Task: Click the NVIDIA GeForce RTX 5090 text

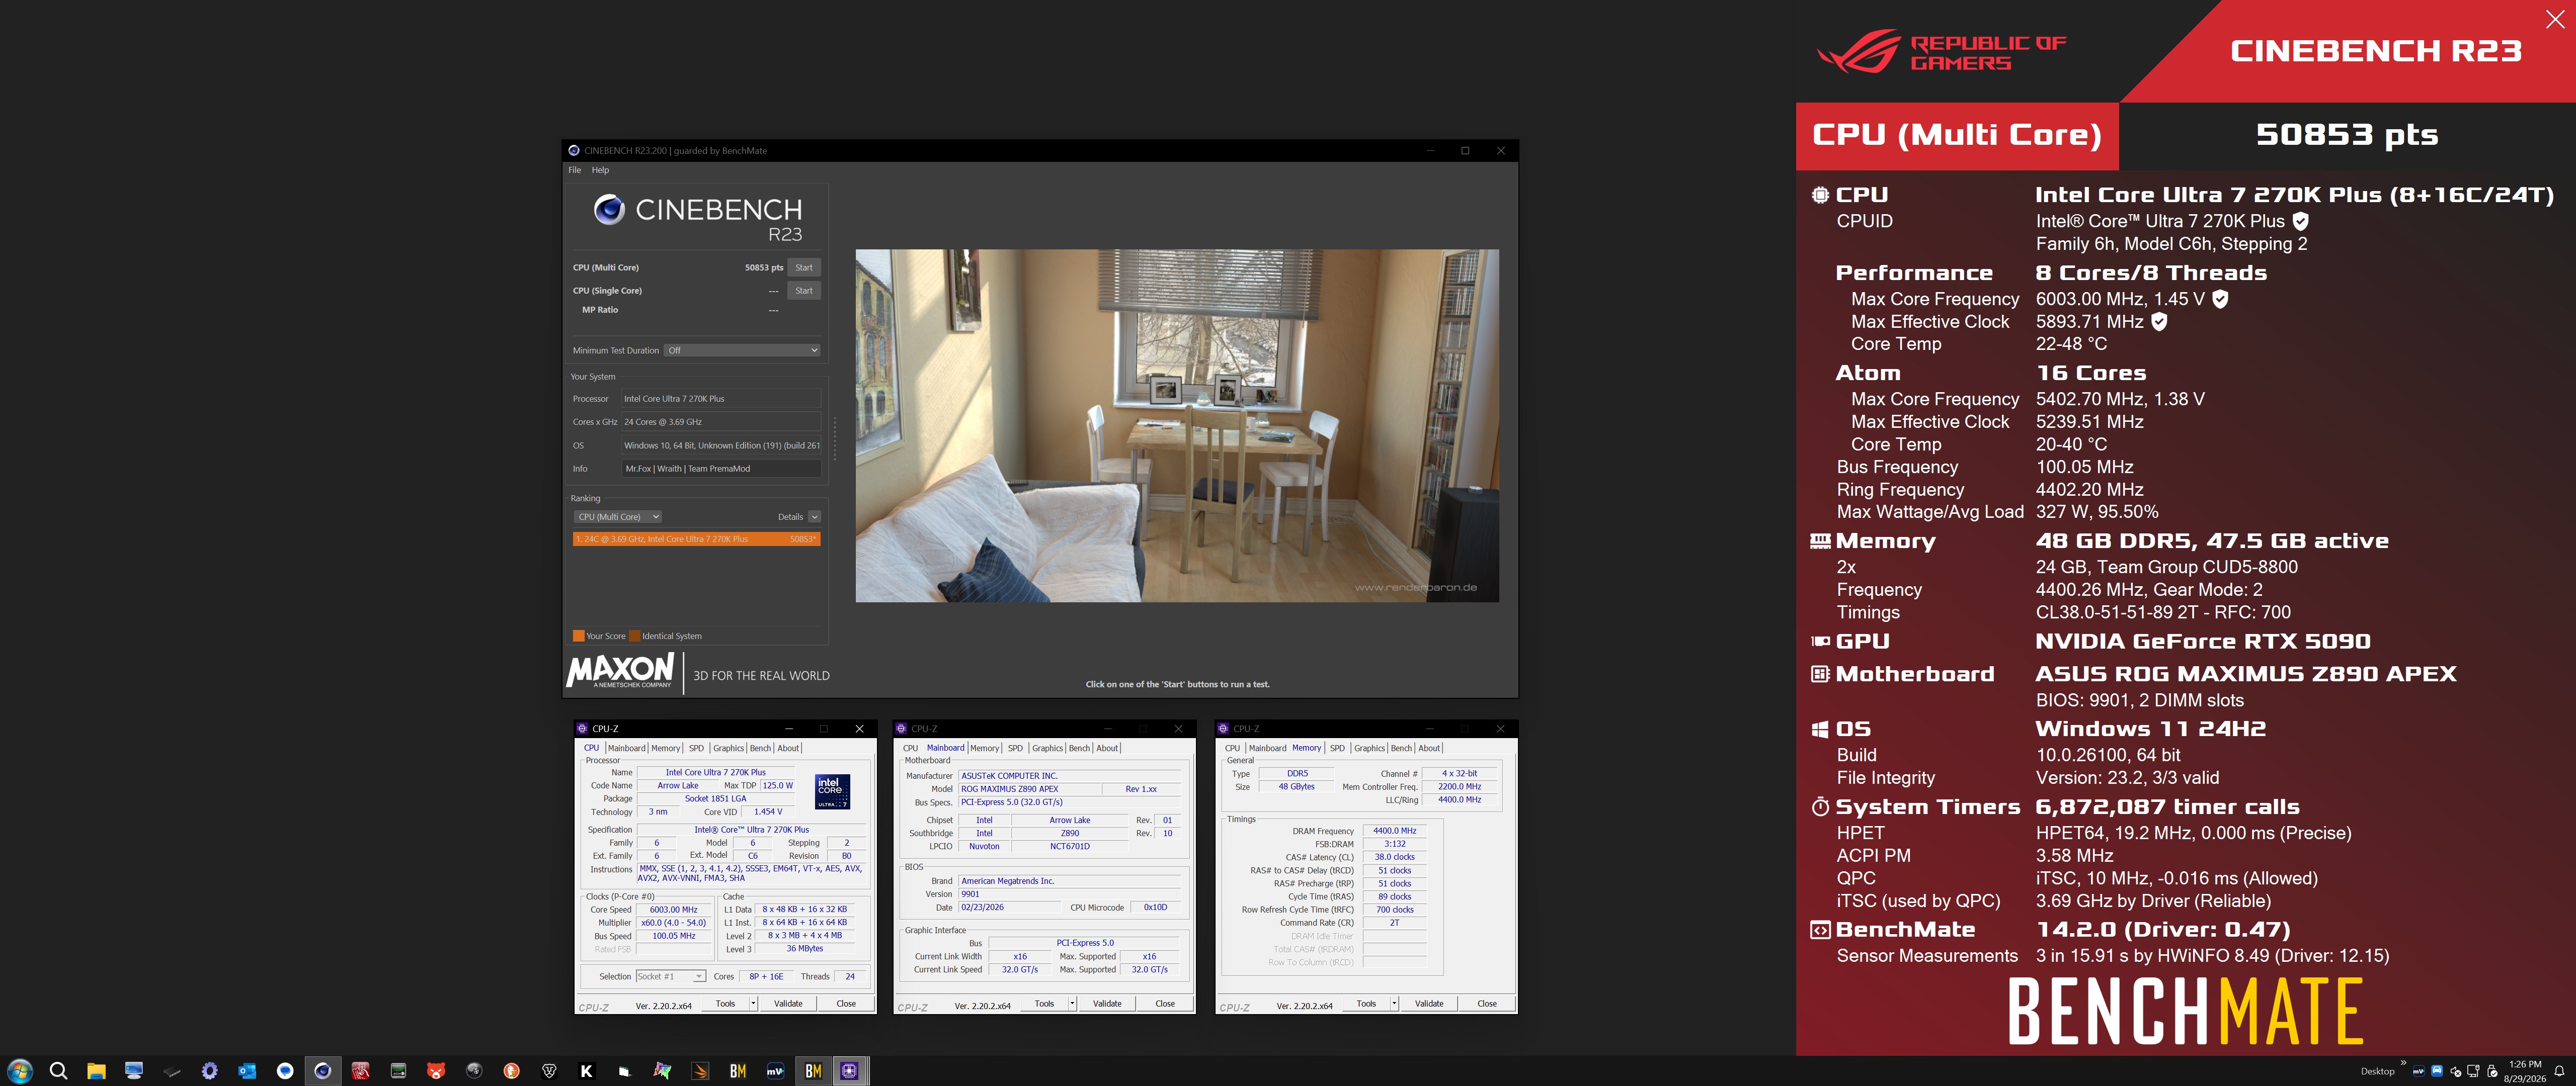Action: pos(2203,642)
